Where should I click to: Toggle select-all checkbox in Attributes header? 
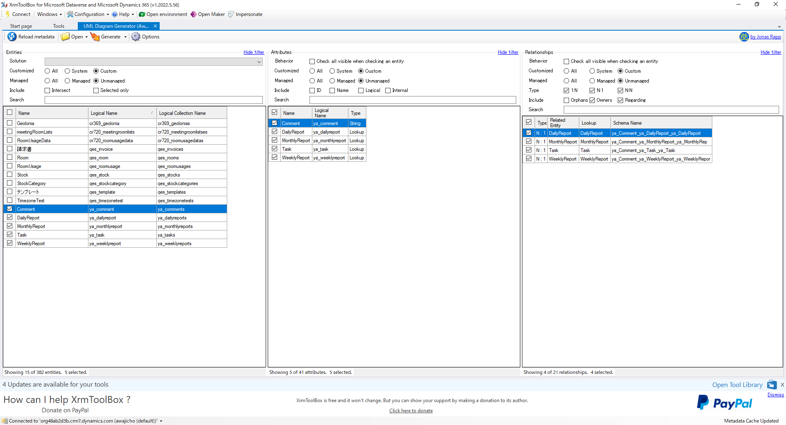tap(275, 112)
